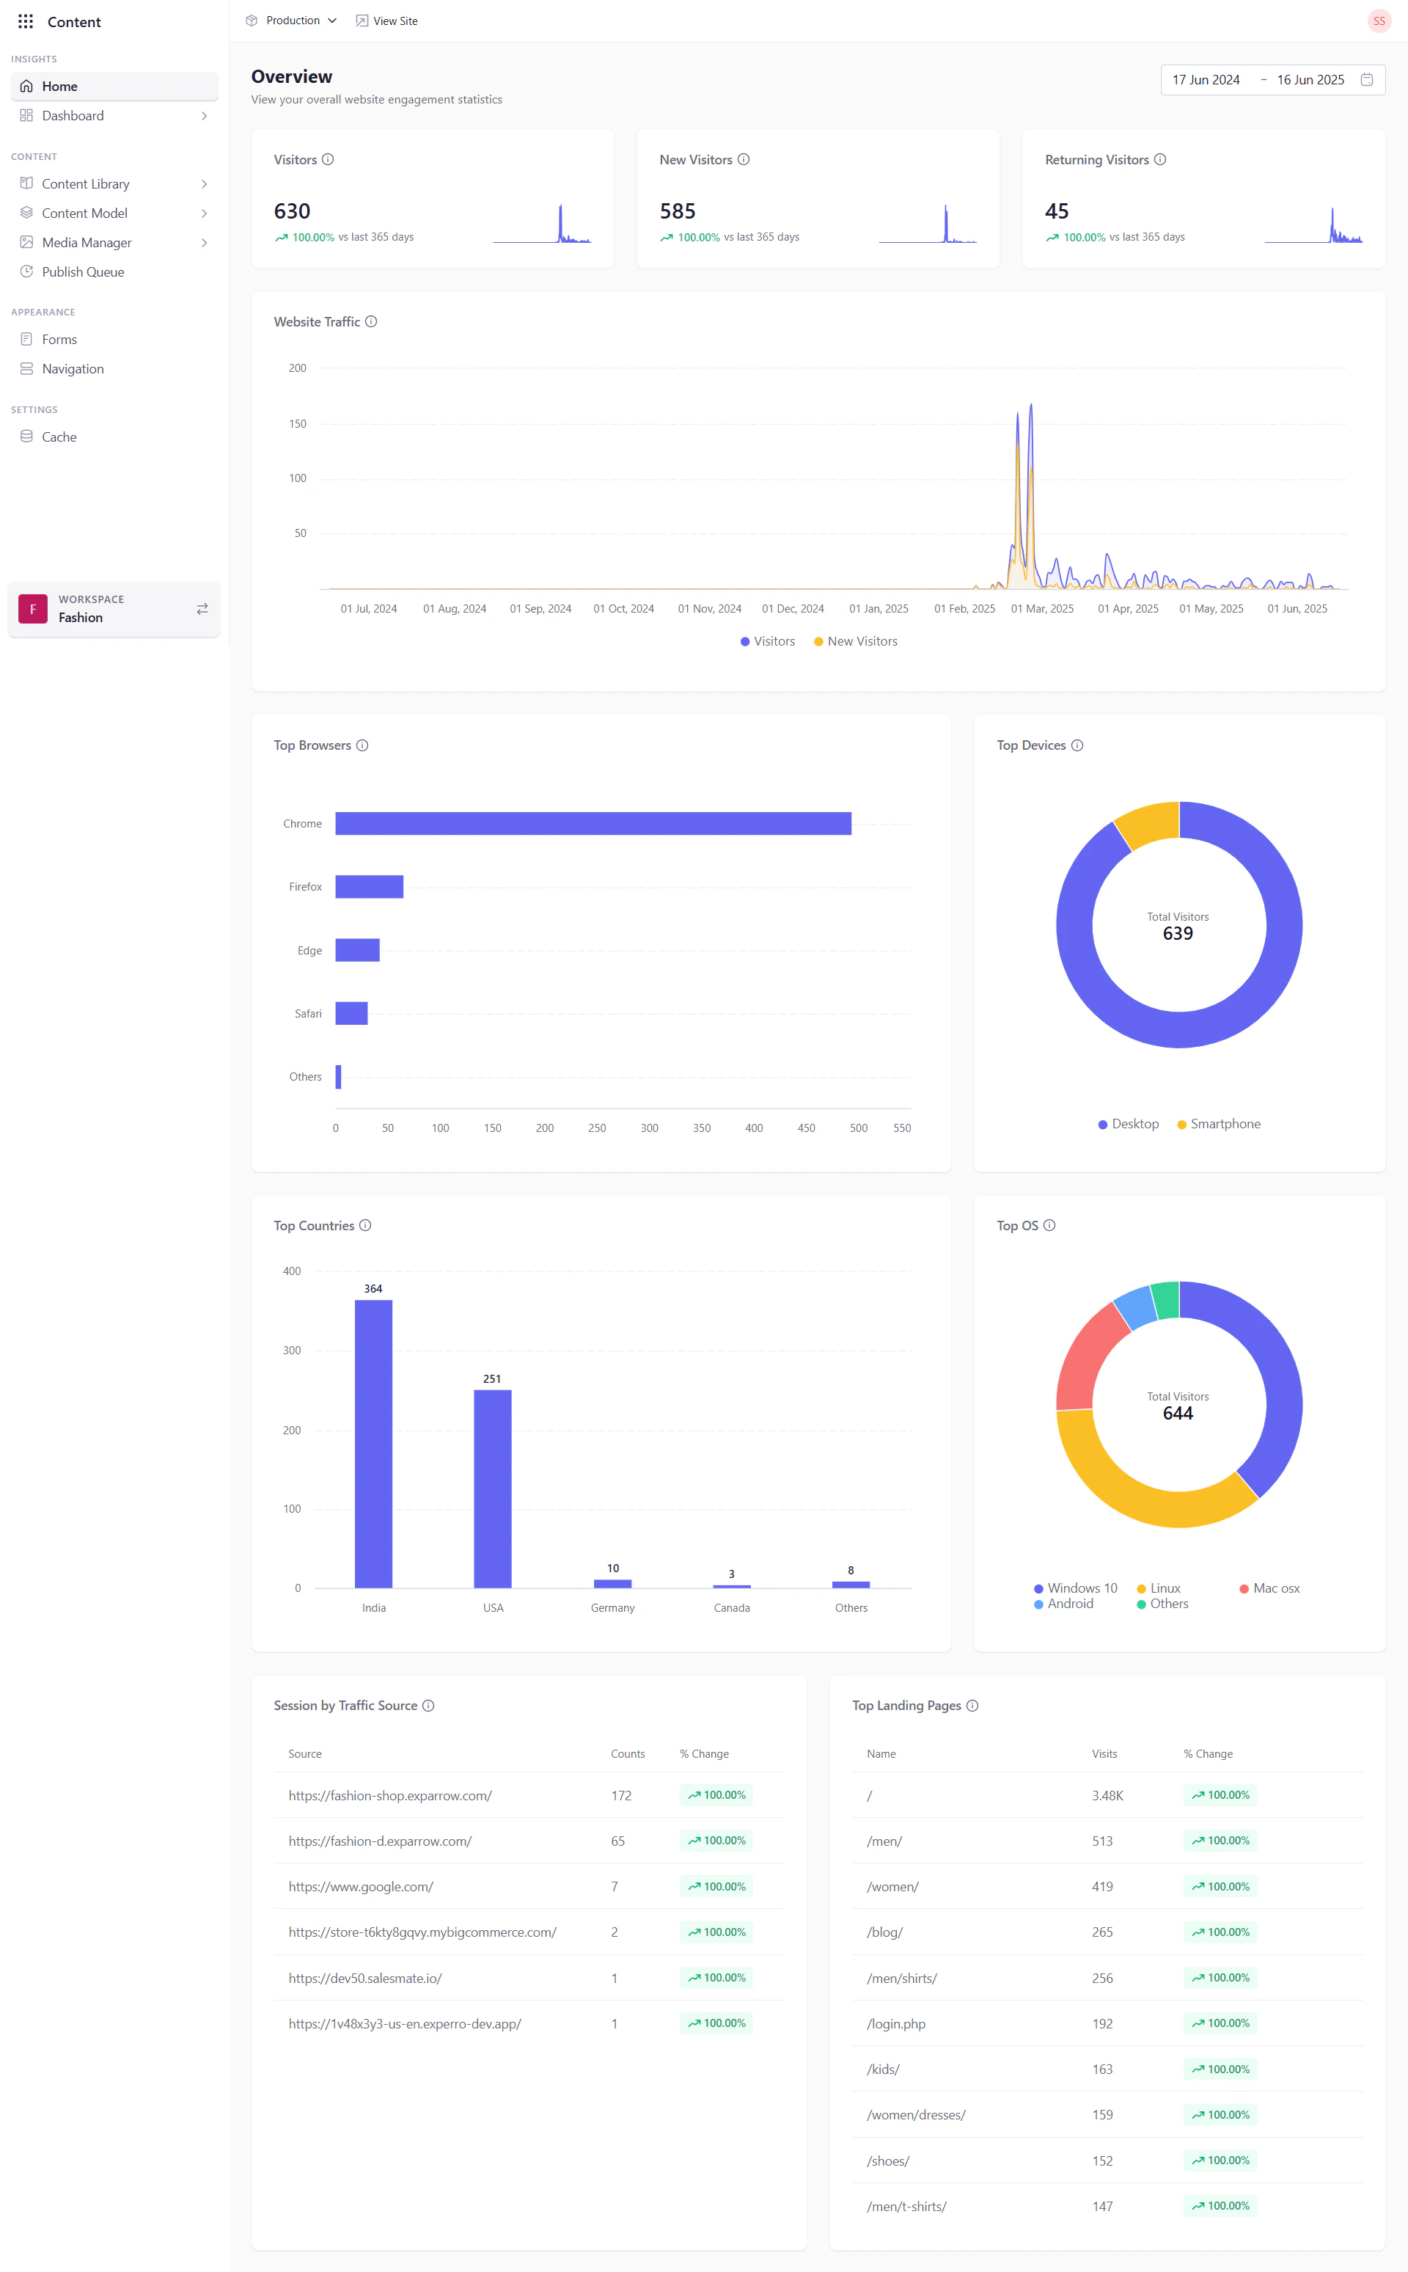Click the View Site link
1408x2272 pixels.
coord(386,20)
